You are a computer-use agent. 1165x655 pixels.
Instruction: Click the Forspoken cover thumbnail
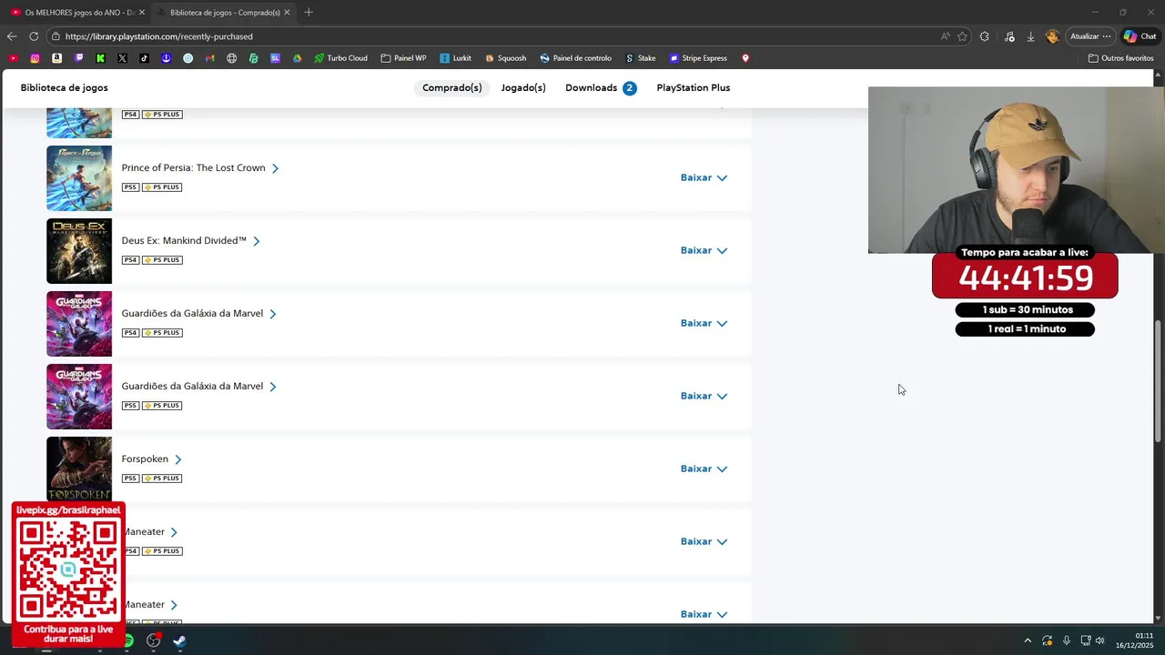(79, 469)
